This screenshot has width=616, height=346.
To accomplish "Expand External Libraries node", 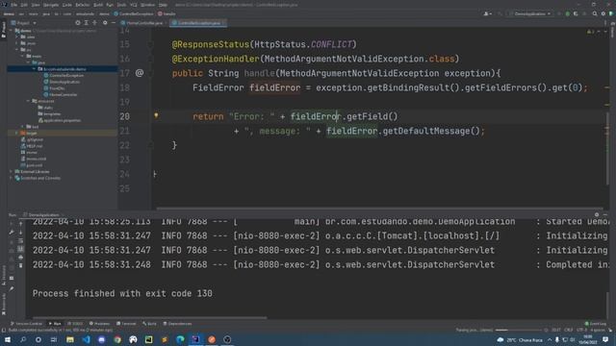I will [12, 172].
